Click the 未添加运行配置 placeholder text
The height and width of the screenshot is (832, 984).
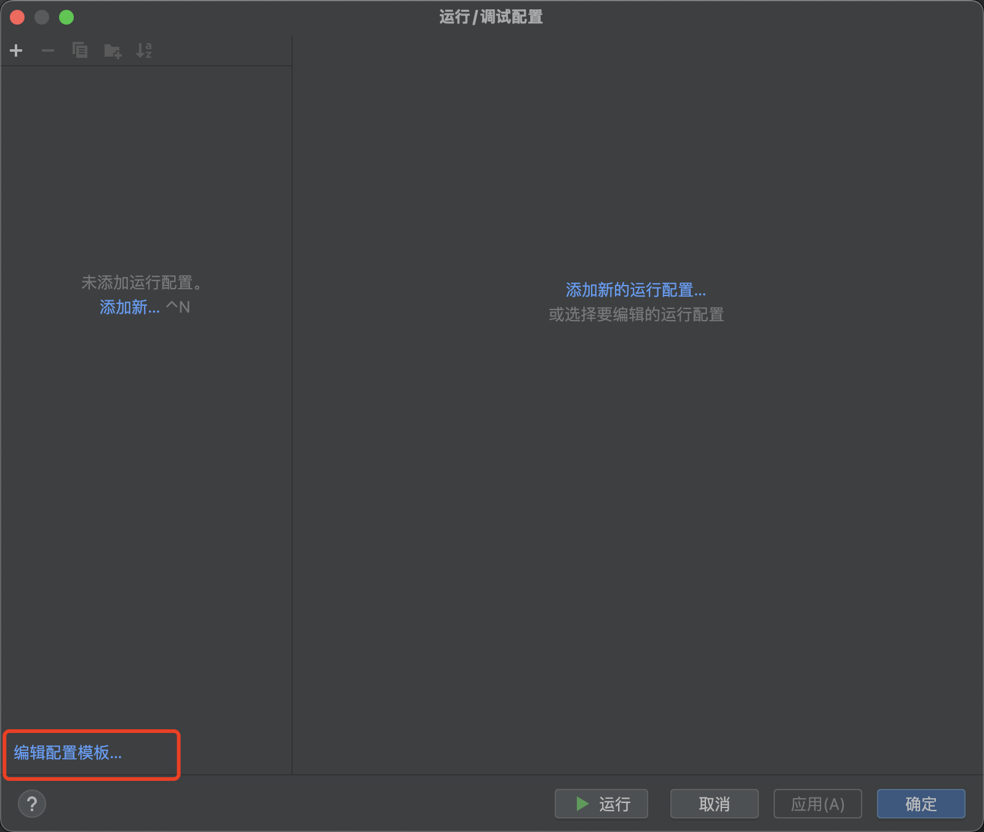point(142,282)
